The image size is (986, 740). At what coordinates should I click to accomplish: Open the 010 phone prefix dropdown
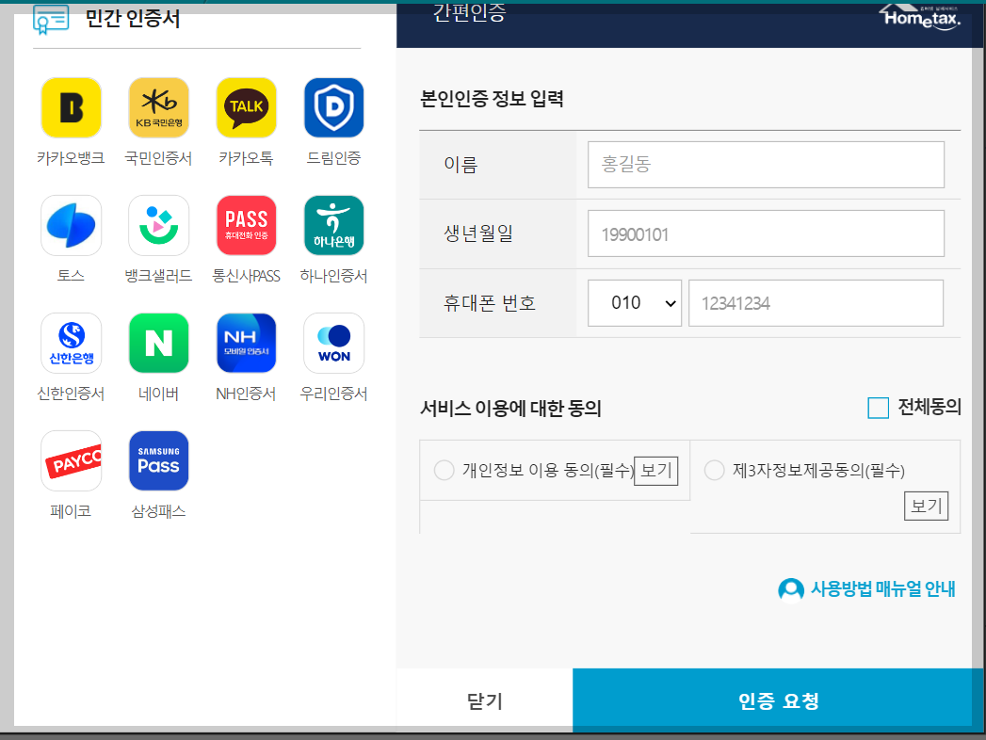pyautogui.click(x=635, y=303)
